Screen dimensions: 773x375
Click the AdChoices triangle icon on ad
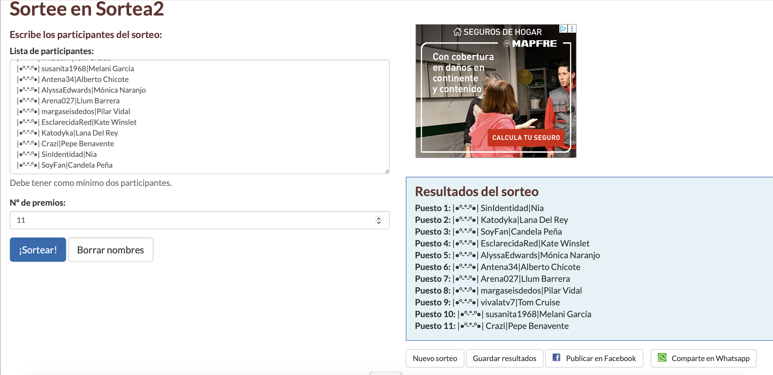(x=563, y=28)
